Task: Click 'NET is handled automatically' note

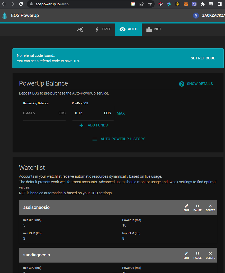Action: tap(66, 193)
